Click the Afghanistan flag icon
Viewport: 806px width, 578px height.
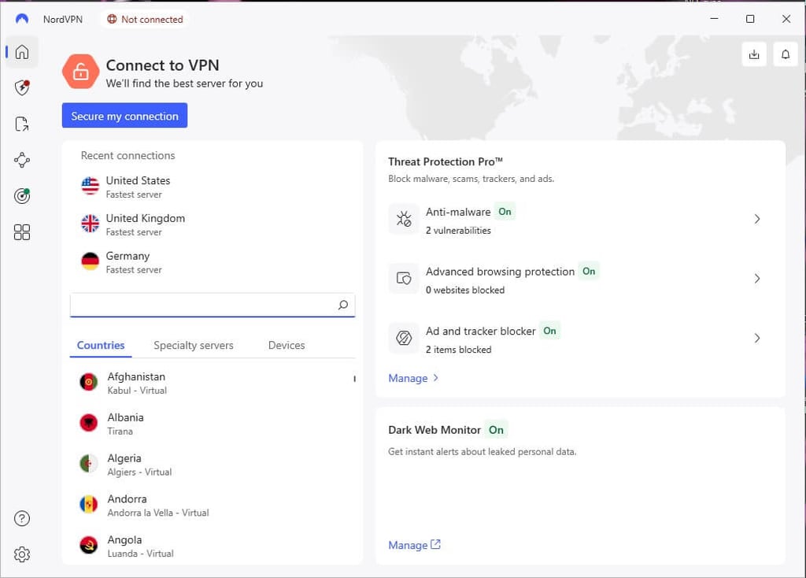(x=88, y=382)
